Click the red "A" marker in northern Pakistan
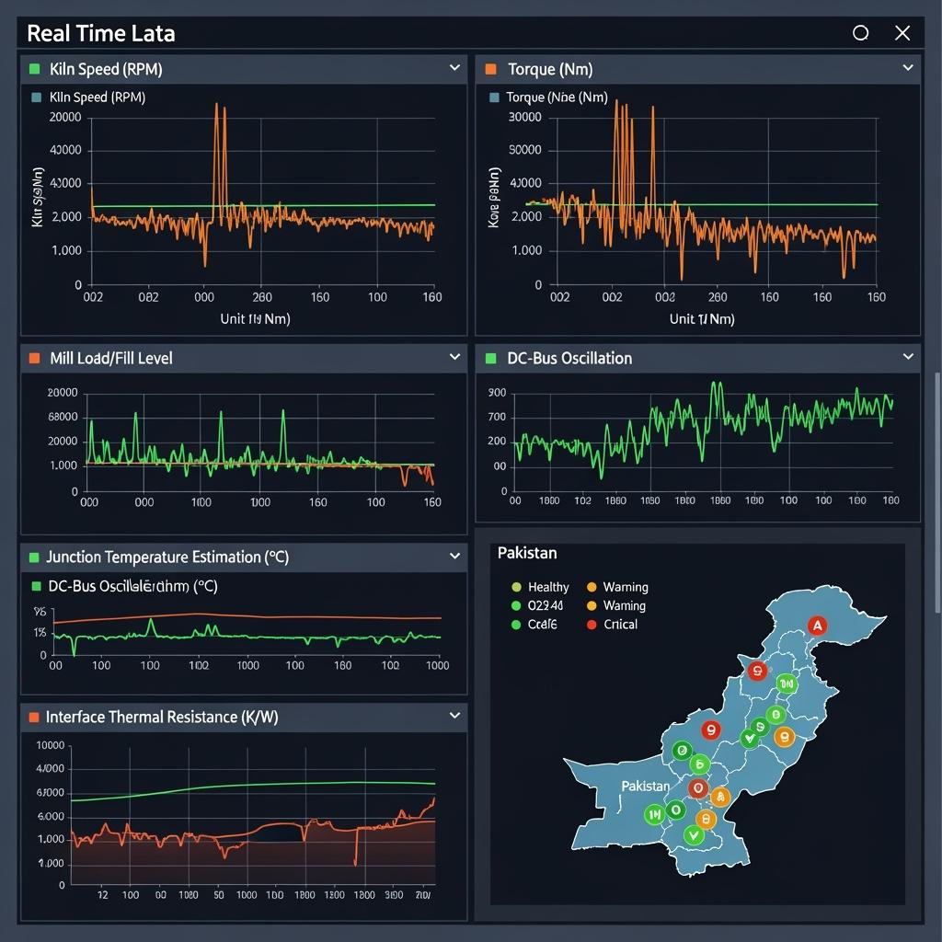 [816, 626]
